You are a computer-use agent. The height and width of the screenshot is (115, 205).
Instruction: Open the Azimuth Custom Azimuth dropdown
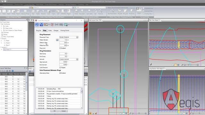pyautogui.click(x=77, y=59)
